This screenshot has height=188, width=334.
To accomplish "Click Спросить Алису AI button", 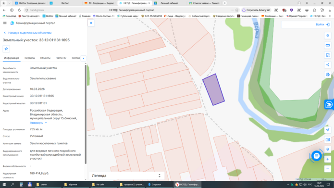I will (256, 10).
